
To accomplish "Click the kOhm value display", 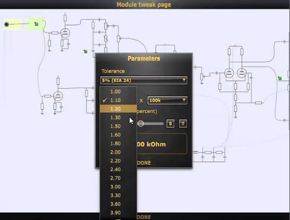I will (162, 144).
